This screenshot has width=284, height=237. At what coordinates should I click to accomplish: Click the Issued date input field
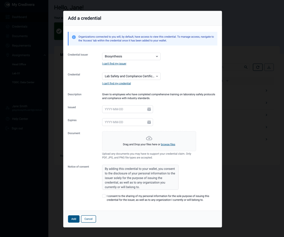(x=127, y=109)
